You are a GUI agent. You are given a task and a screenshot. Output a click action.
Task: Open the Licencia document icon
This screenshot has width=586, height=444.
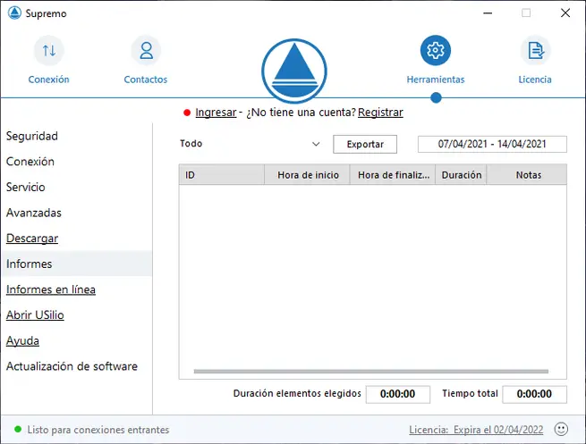(535, 51)
